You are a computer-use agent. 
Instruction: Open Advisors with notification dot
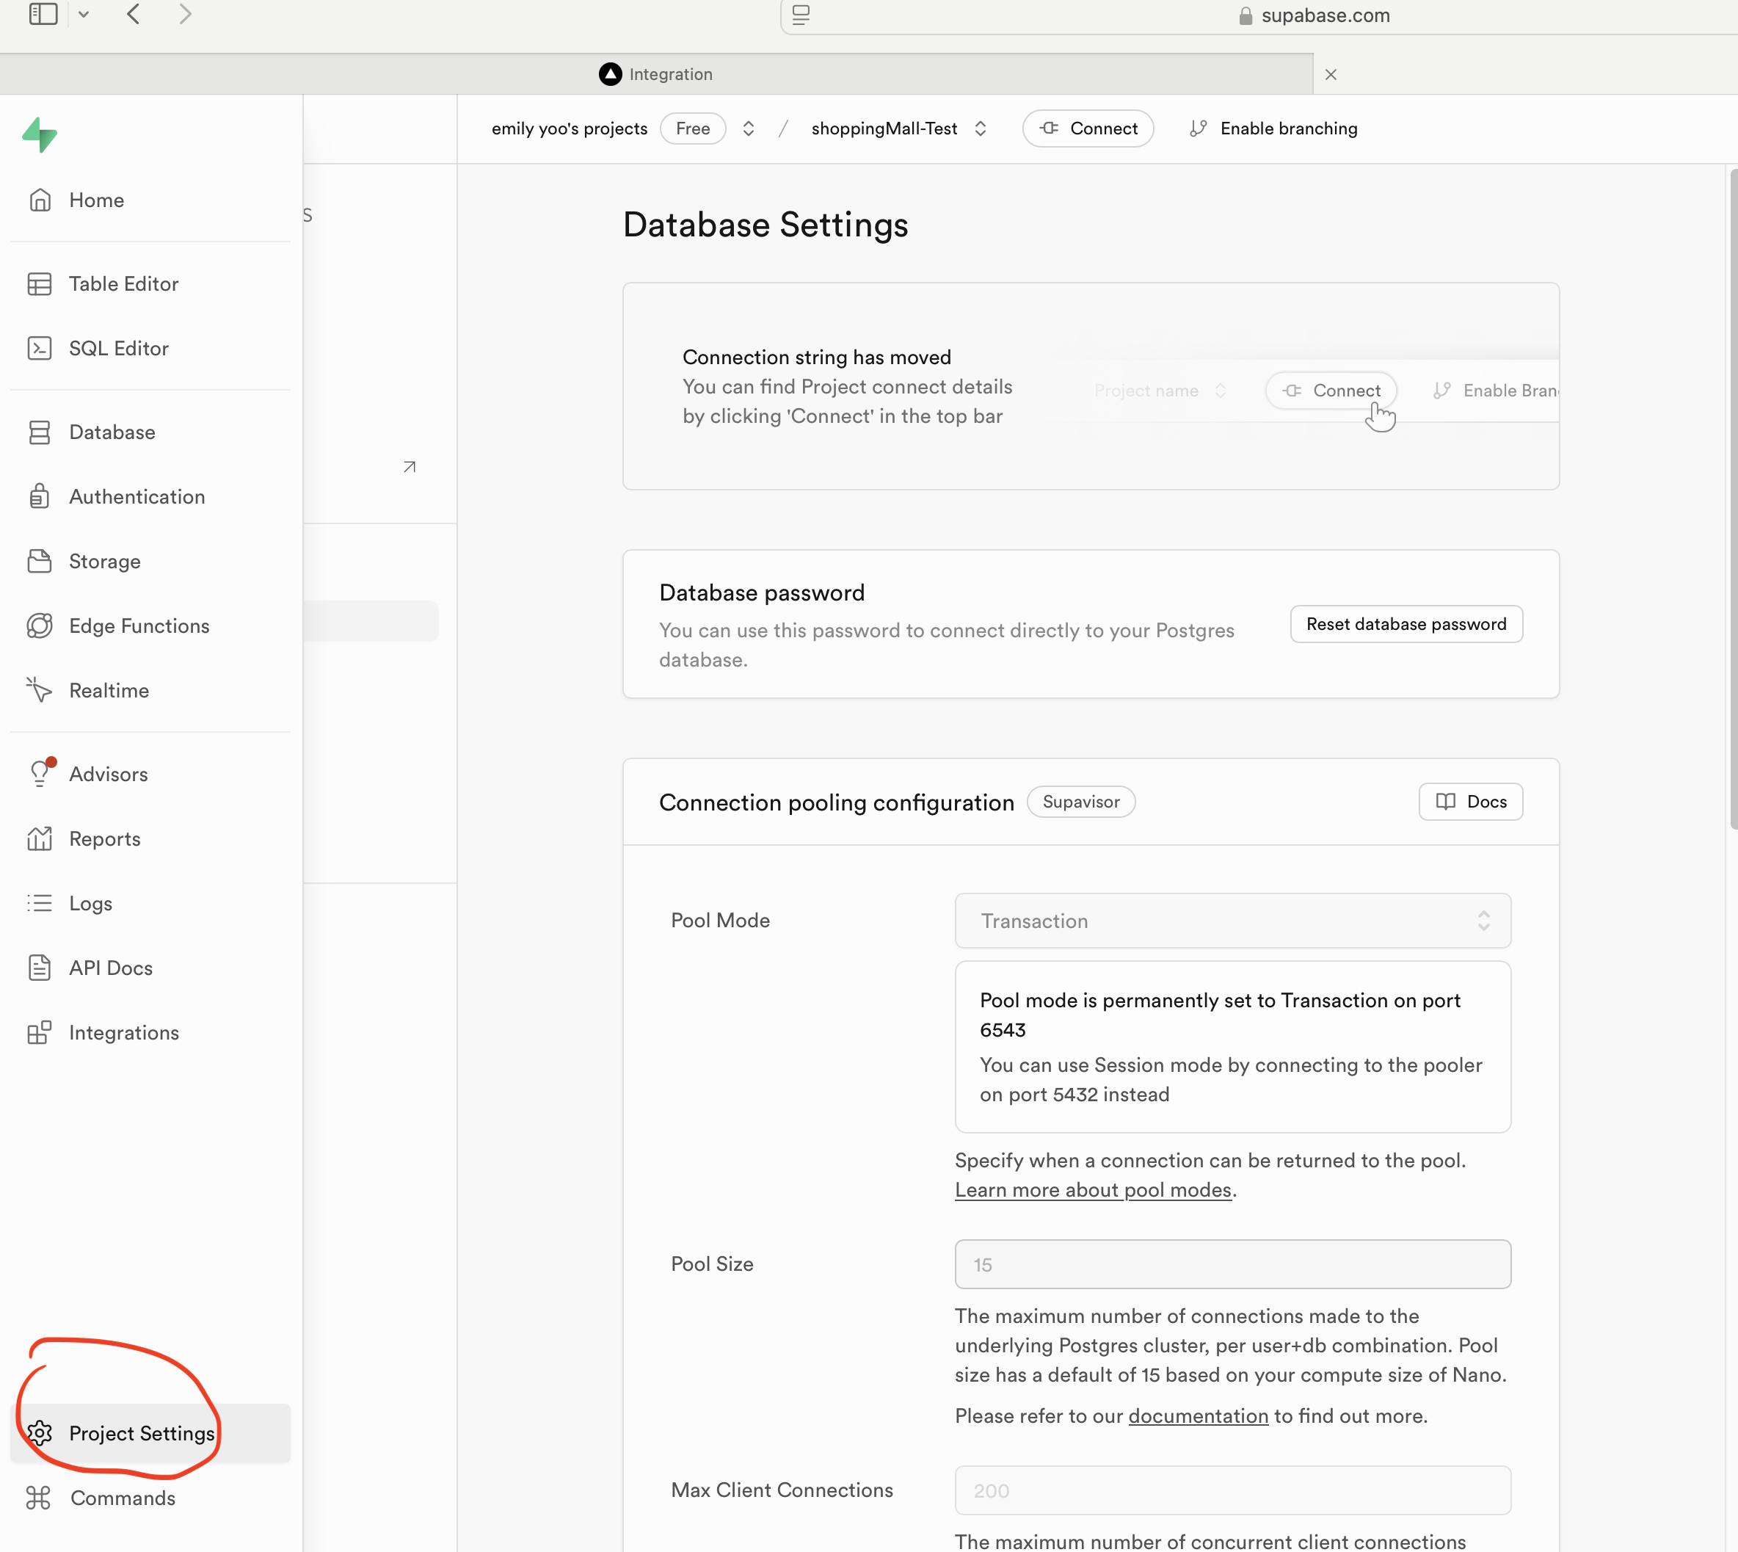tap(108, 775)
